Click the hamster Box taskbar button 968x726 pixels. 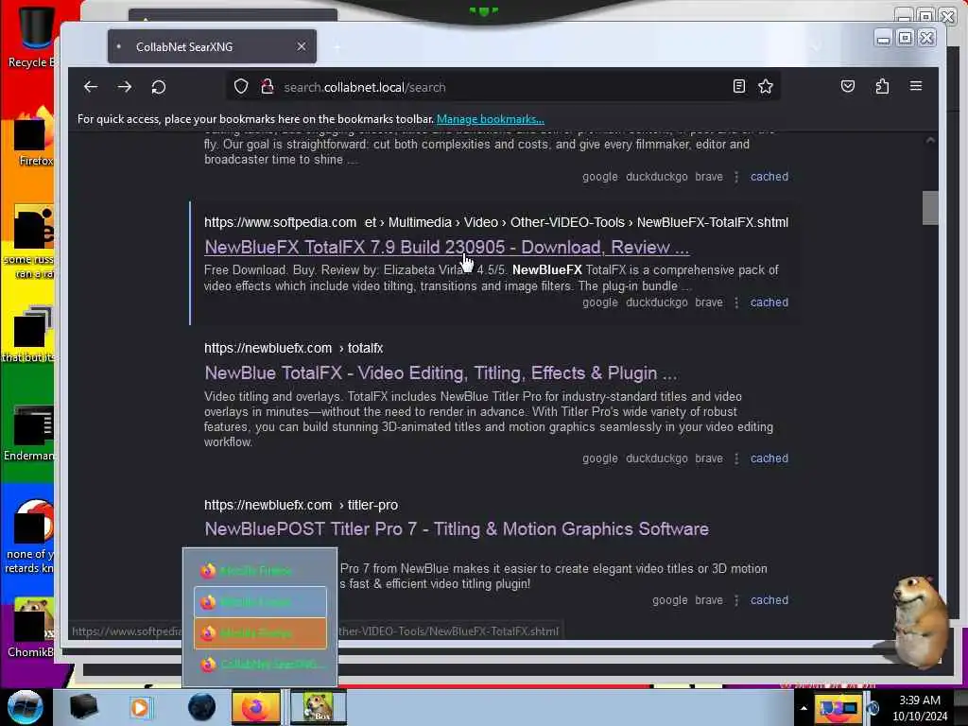[318, 707]
